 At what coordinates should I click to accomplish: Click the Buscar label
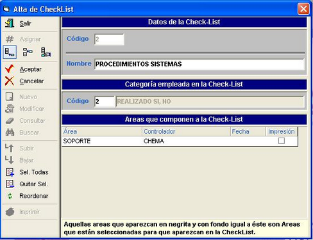click(30, 132)
